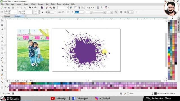Select the Color Eyedropper tool
The height and width of the screenshot is (101, 180).
(2, 75)
